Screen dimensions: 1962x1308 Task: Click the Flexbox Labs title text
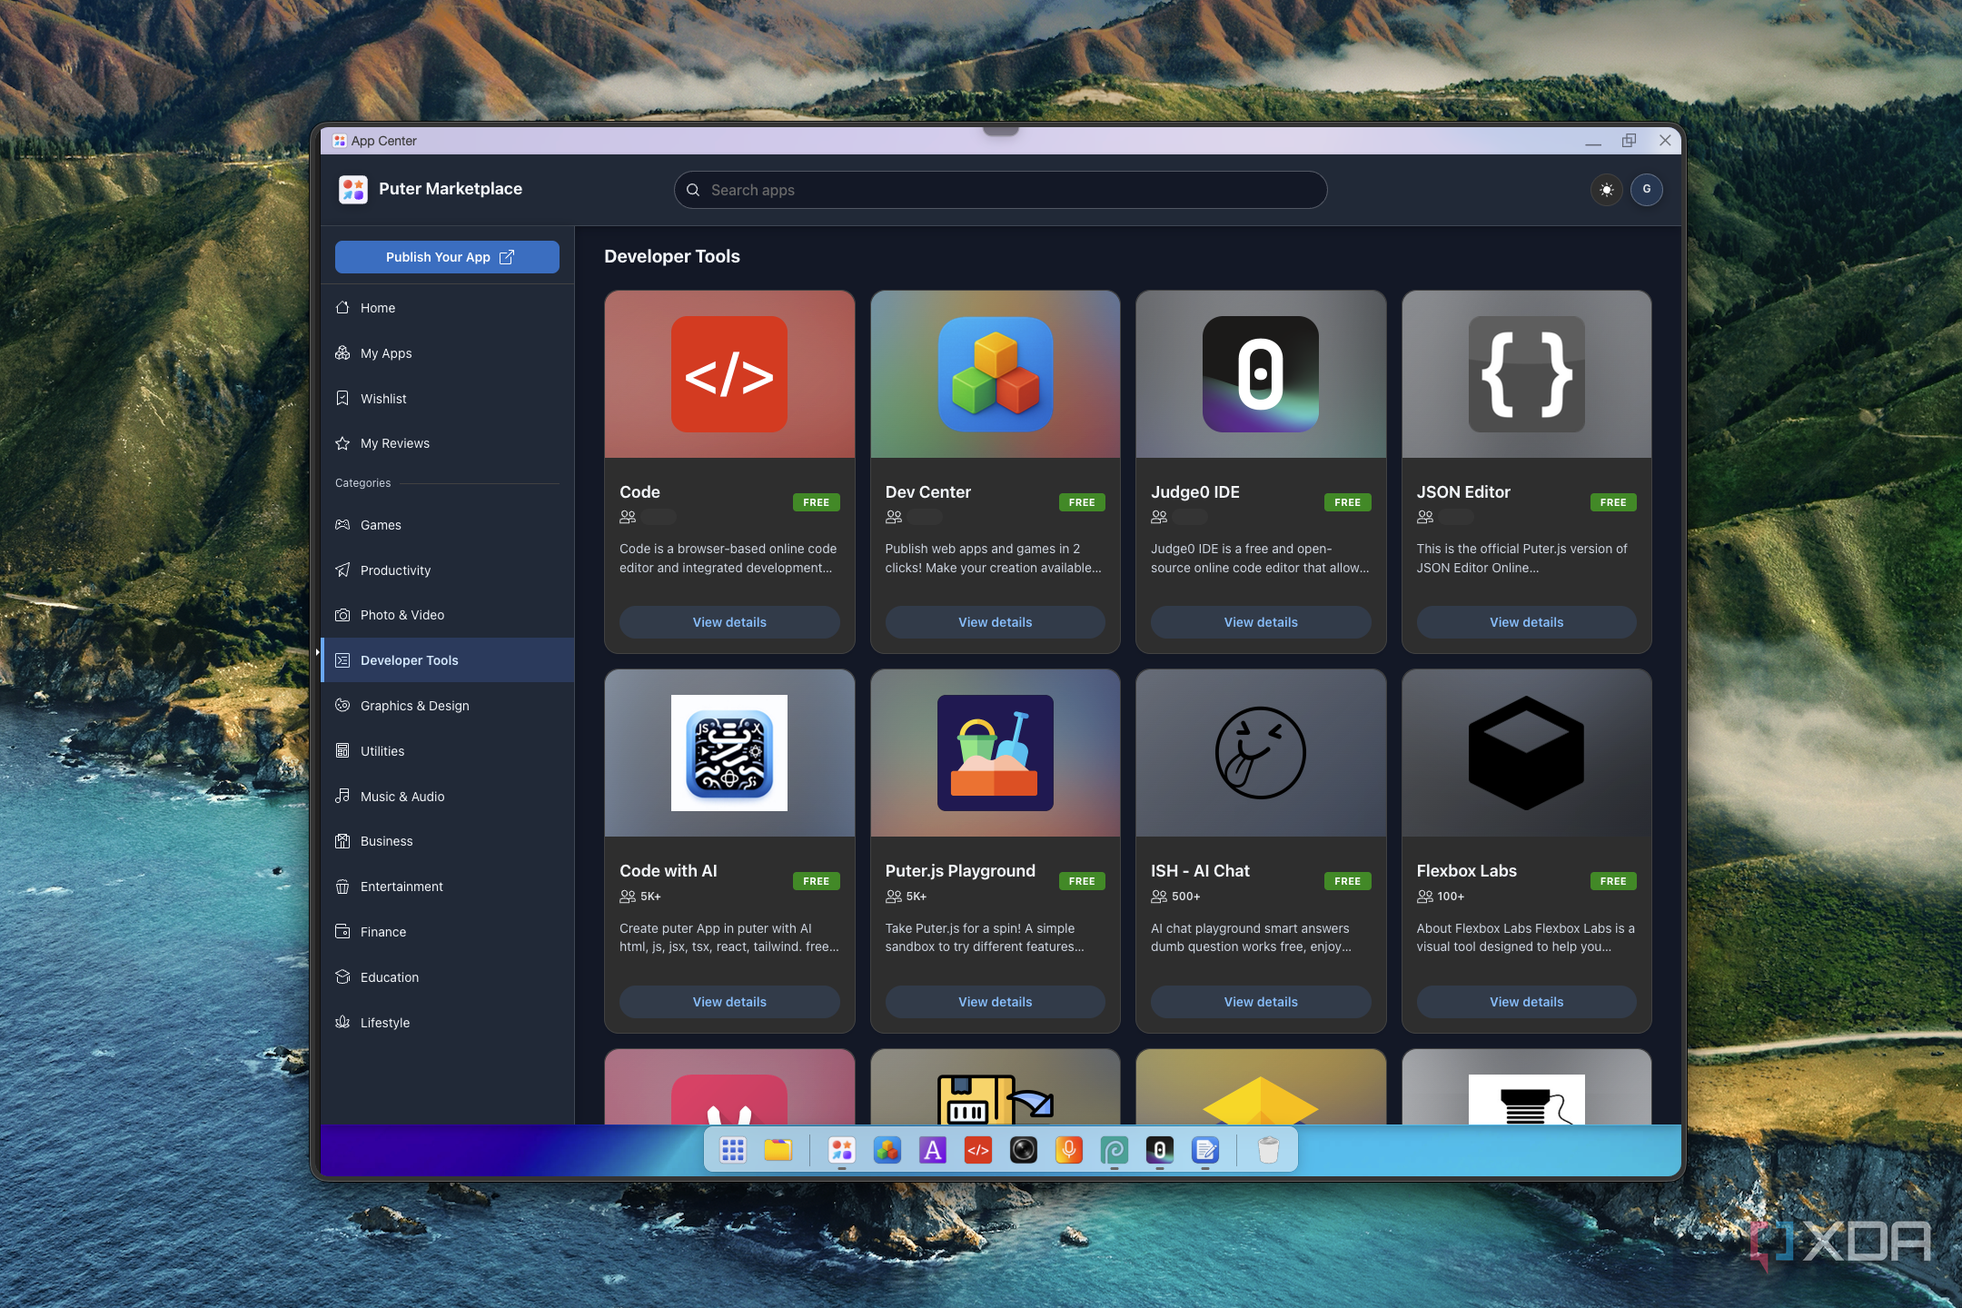coord(1467,871)
